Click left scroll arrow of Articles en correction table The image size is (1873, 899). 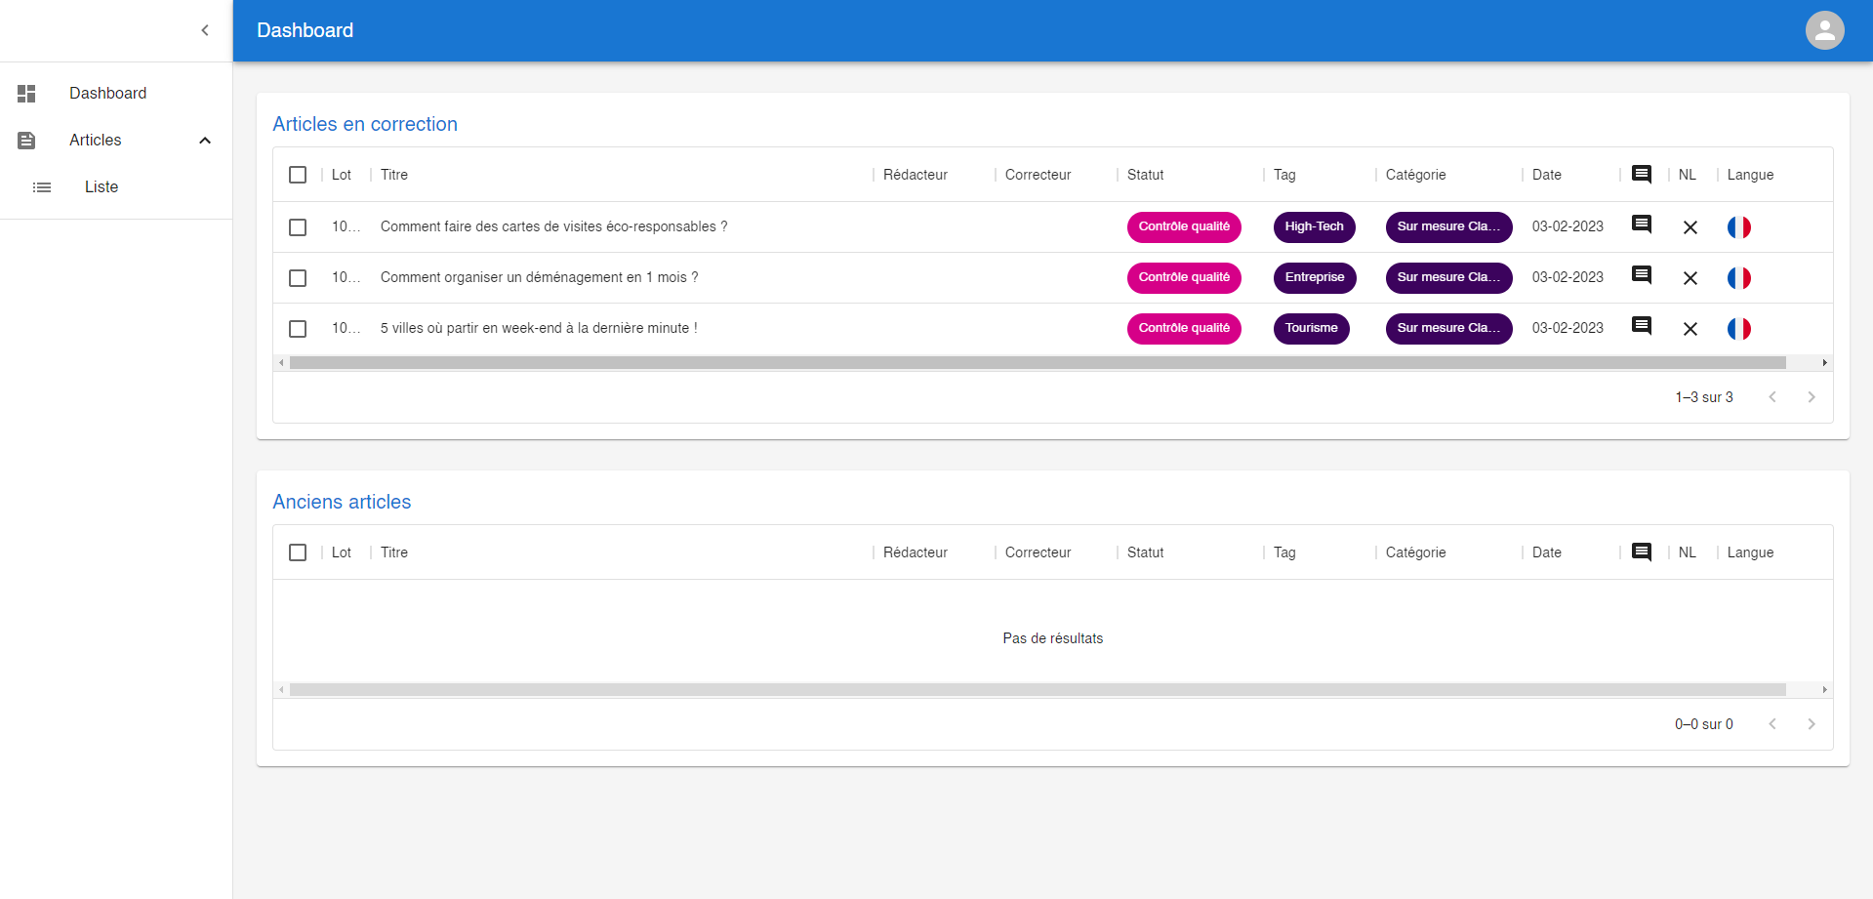coord(281,363)
